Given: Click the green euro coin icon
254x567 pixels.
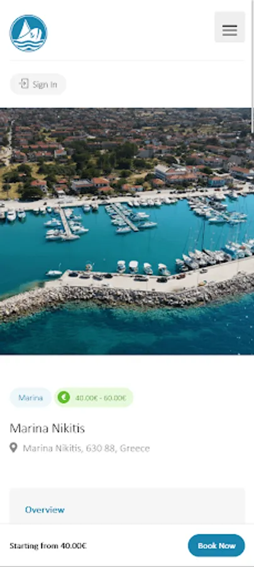Looking at the screenshot, I should pyautogui.click(x=64, y=398).
